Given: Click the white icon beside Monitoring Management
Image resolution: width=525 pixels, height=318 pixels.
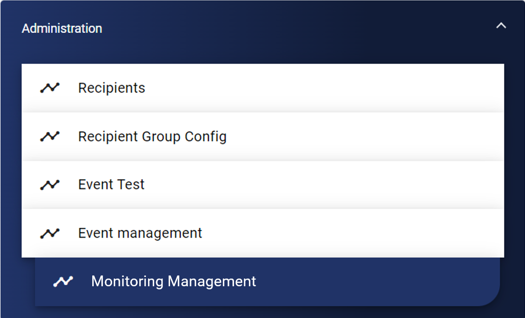Looking at the screenshot, I should pyautogui.click(x=63, y=282).
